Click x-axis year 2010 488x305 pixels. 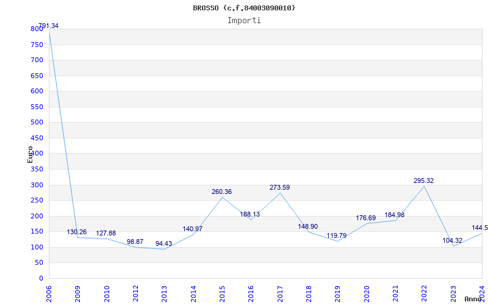pyautogui.click(x=107, y=294)
